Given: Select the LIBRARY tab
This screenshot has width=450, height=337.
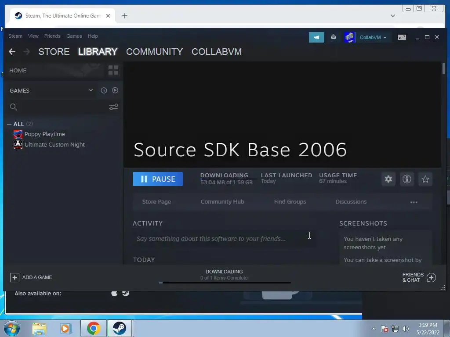Looking at the screenshot, I should point(98,52).
